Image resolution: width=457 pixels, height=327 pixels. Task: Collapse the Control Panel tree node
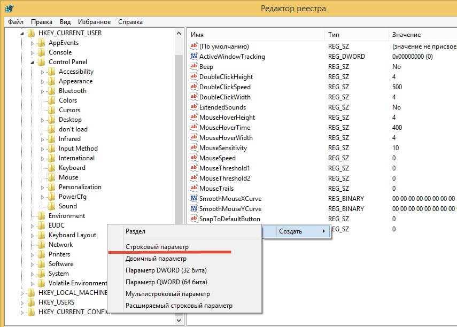click(x=33, y=62)
